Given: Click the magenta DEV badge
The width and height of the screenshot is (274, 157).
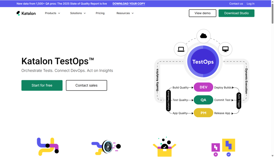Looking at the screenshot, I should (203, 87).
